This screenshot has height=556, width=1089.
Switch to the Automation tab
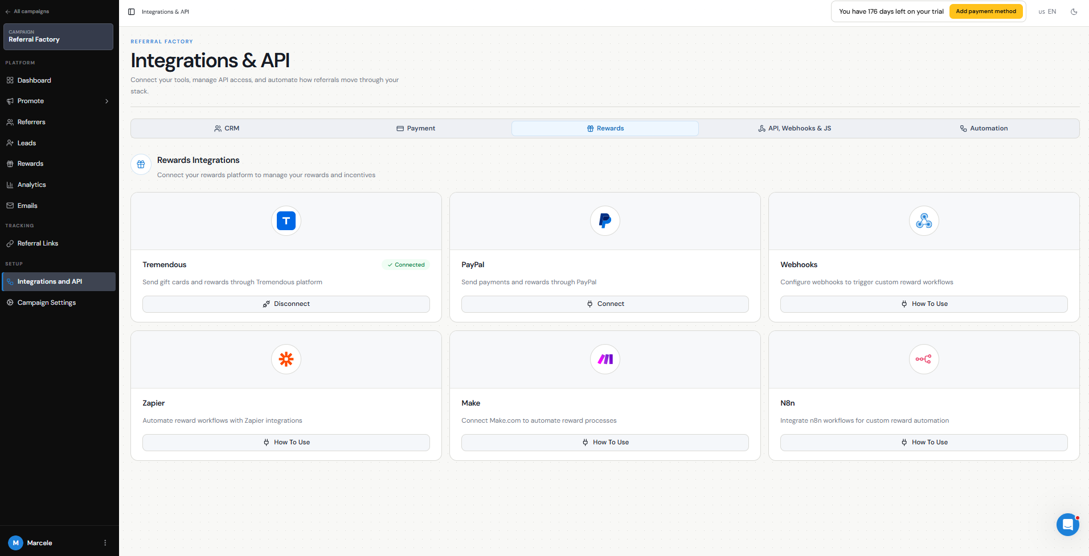984,128
